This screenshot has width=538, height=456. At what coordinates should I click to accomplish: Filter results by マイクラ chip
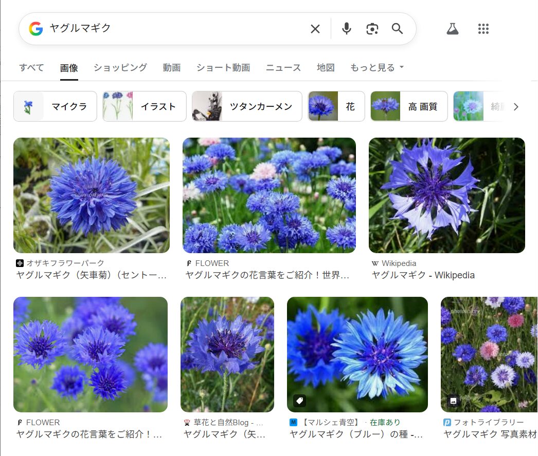pyautogui.click(x=55, y=106)
